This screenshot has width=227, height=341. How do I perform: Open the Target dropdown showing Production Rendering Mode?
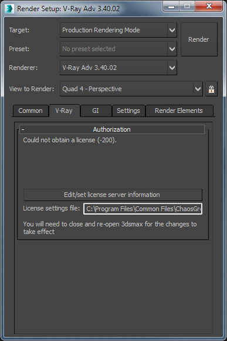(118, 30)
